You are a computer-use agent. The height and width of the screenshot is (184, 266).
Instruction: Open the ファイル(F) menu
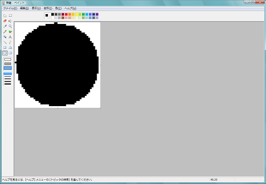10,8
